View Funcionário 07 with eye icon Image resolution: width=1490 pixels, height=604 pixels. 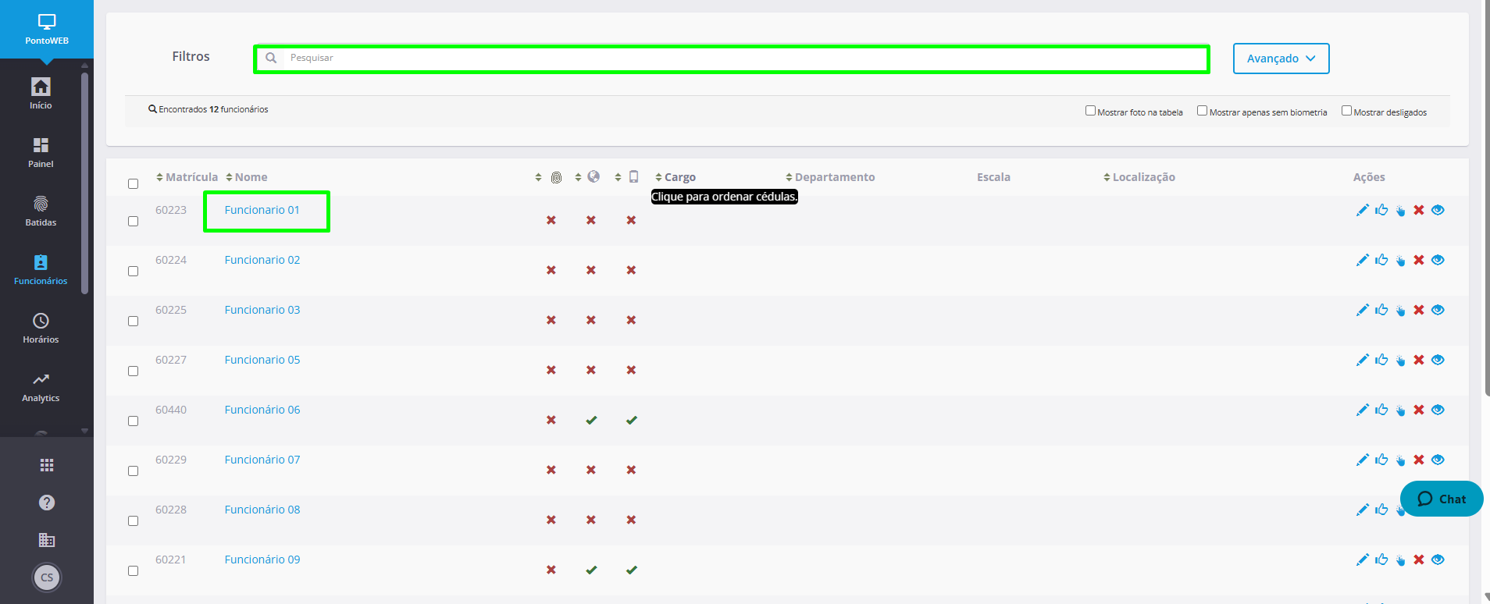pyautogui.click(x=1438, y=460)
